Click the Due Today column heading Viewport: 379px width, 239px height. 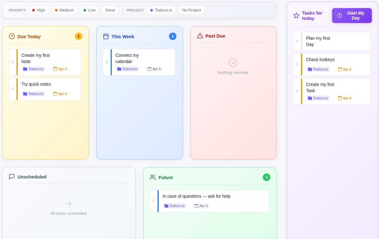[29, 36]
